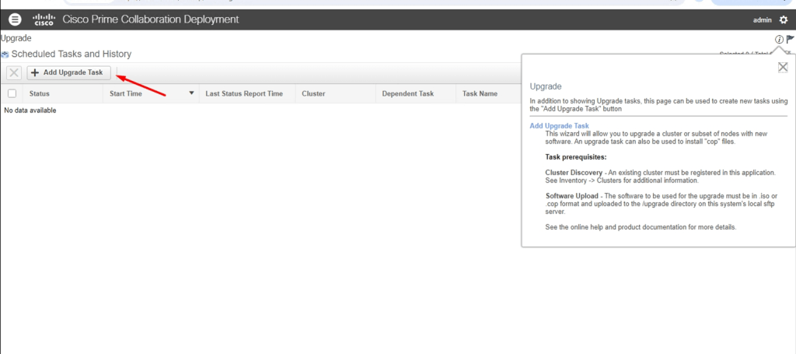The height and width of the screenshot is (354, 796).
Task: Click the Task Name column header
Action: pos(480,93)
